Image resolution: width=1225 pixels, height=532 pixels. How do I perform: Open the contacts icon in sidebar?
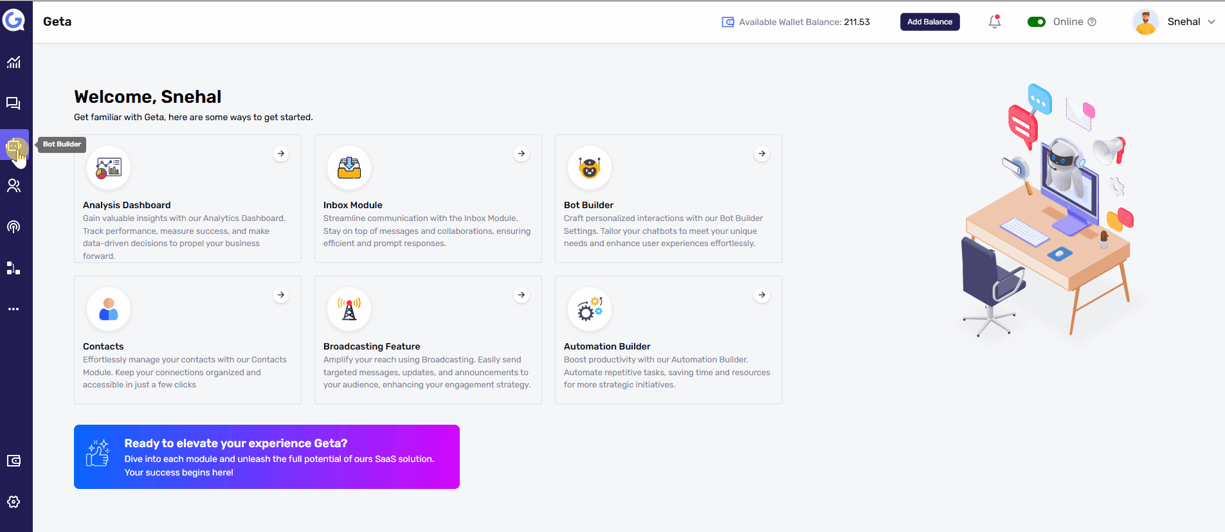pyautogui.click(x=14, y=186)
